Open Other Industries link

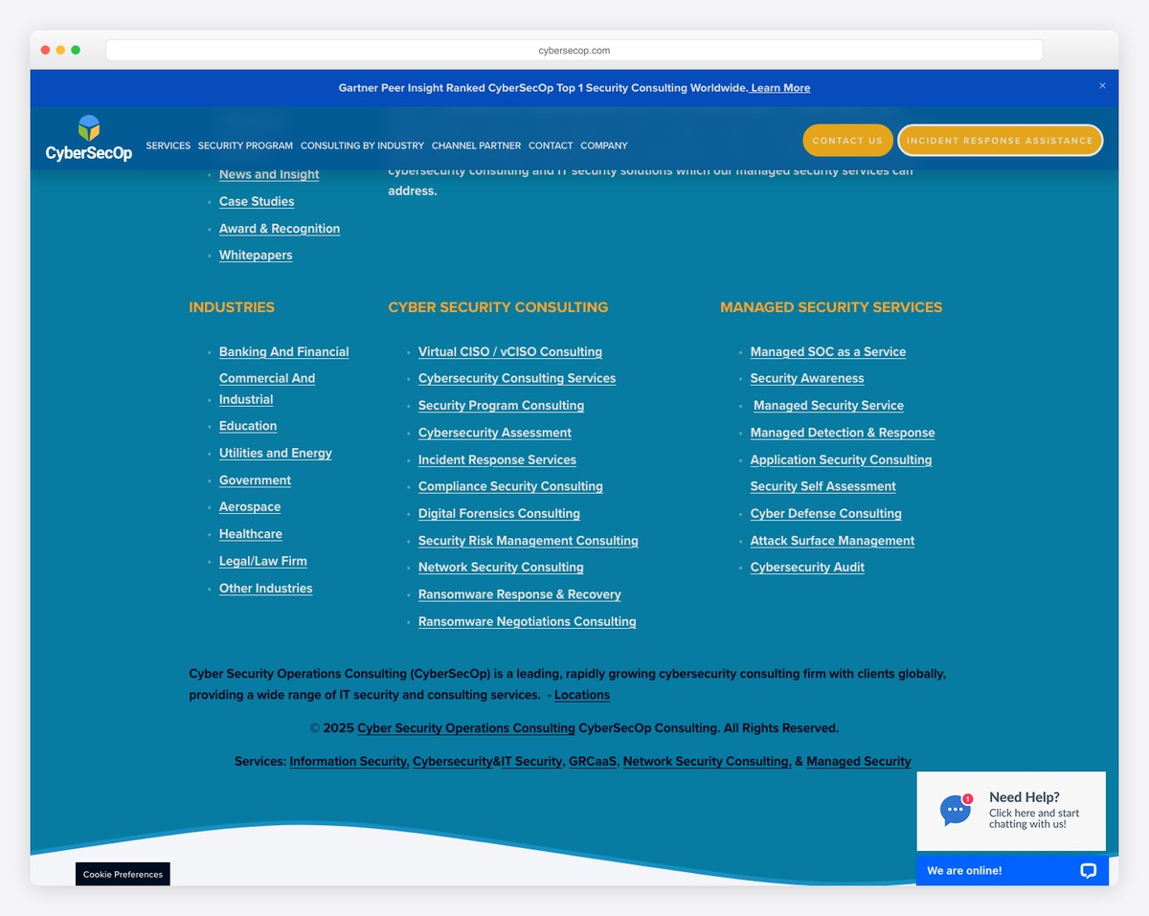point(266,589)
